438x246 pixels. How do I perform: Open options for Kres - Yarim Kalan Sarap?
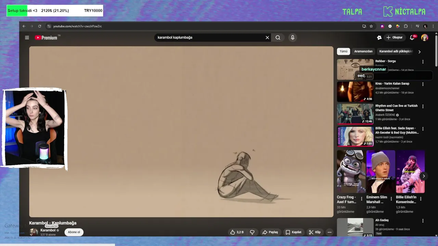[x=423, y=84]
